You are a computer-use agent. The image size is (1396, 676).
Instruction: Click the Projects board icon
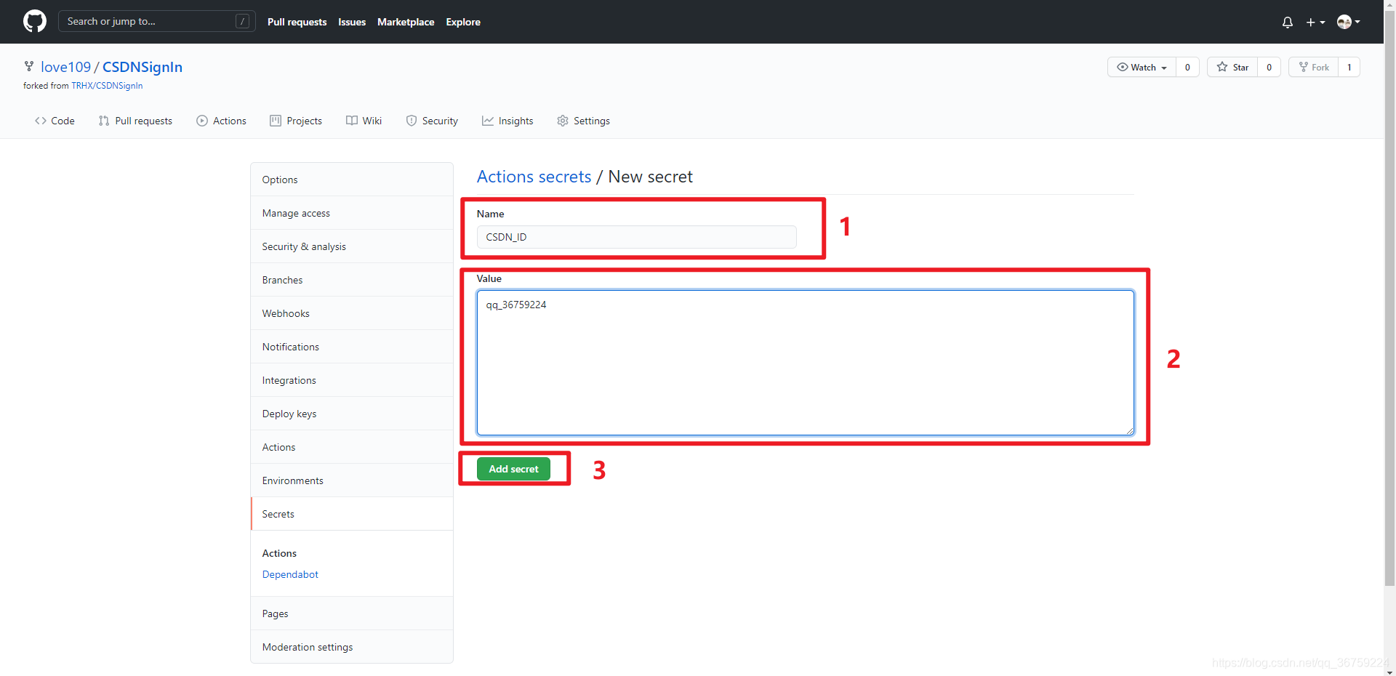pyautogui.click(x=276, y=121)
